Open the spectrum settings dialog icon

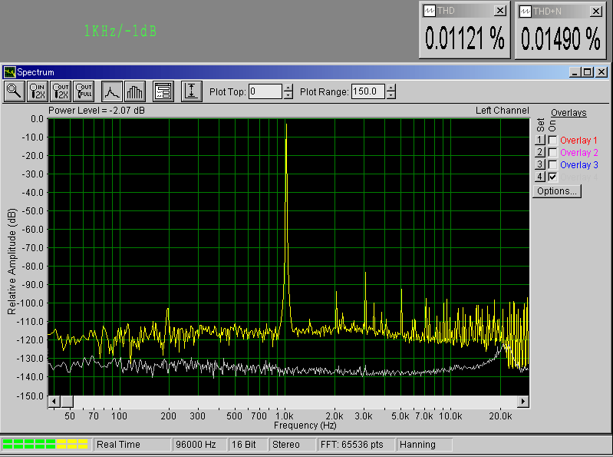pyautogui.click(x=163, y=91)
